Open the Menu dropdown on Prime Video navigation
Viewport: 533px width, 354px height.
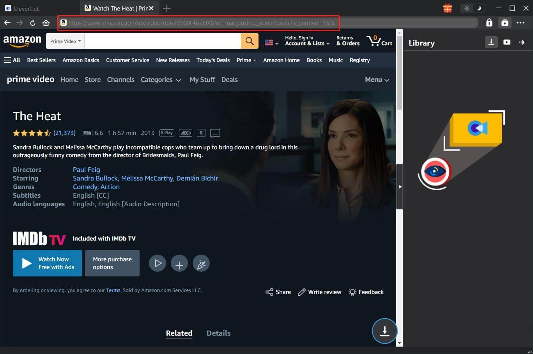coord(377,80)
